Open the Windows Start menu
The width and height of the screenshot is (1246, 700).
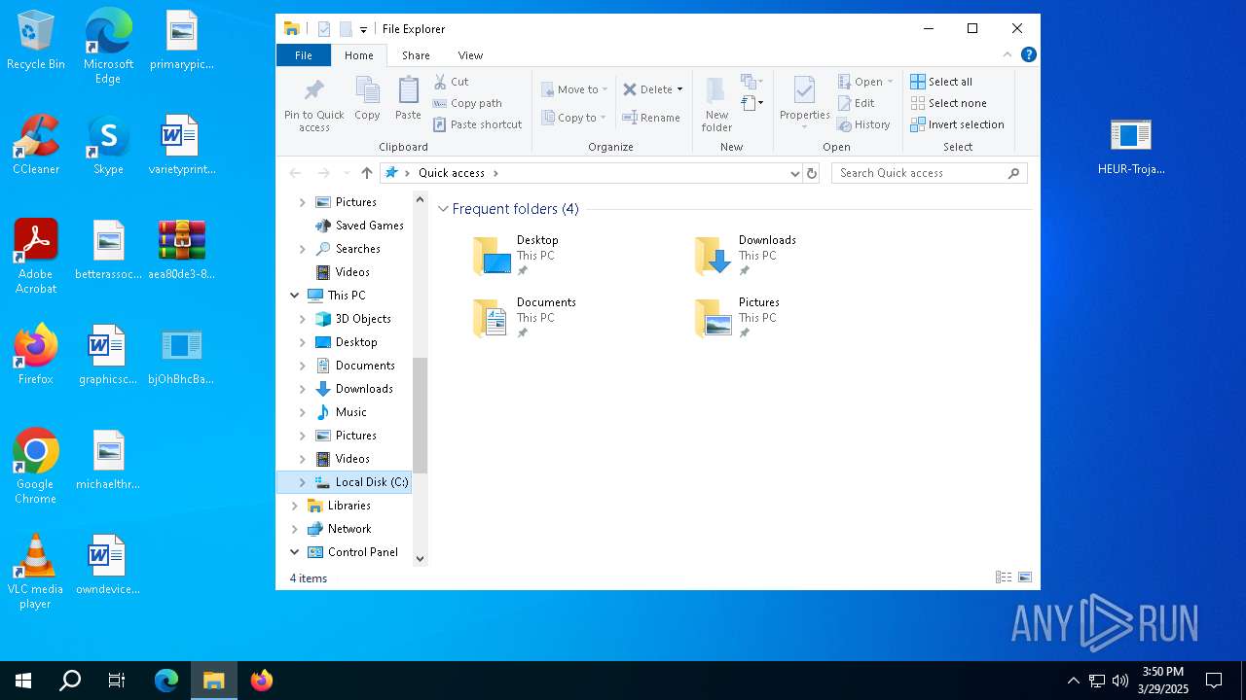(x=23, y=681)
